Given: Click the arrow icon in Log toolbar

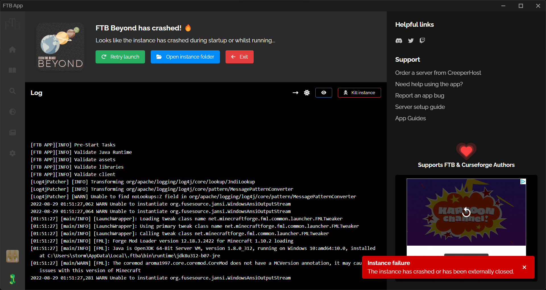Looking at the screenshot, I should tap(295, 93).
